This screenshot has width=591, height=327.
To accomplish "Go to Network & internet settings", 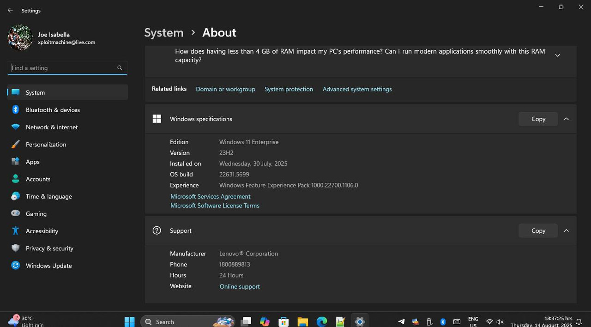I will [x=67, y=127].
